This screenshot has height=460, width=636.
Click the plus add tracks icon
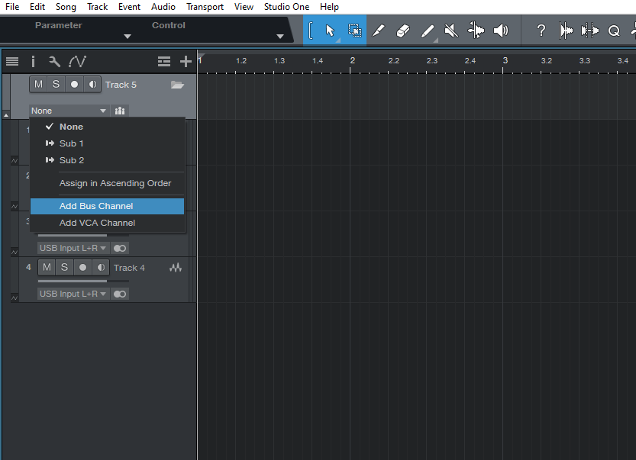point(186,62)
